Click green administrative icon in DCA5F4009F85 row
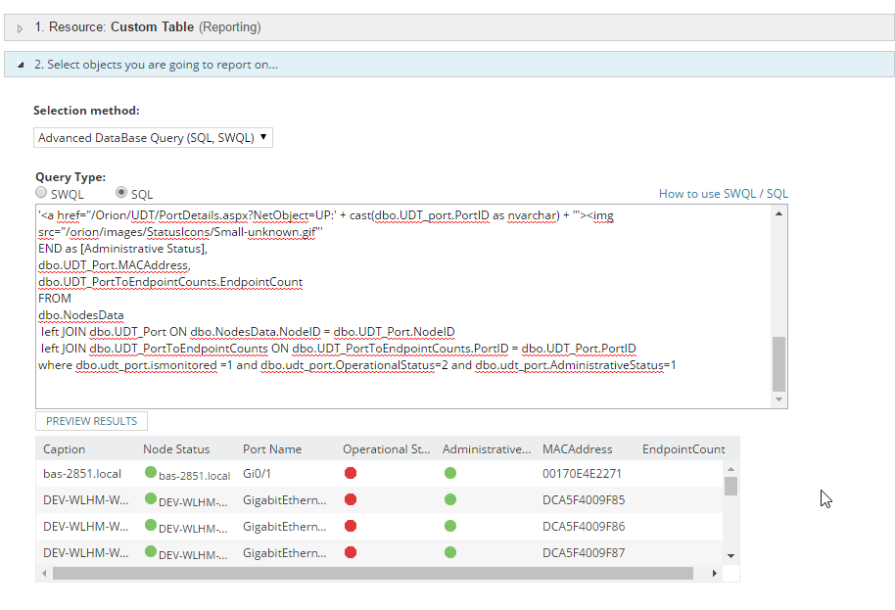895x610 pixels. click(450, 499)
